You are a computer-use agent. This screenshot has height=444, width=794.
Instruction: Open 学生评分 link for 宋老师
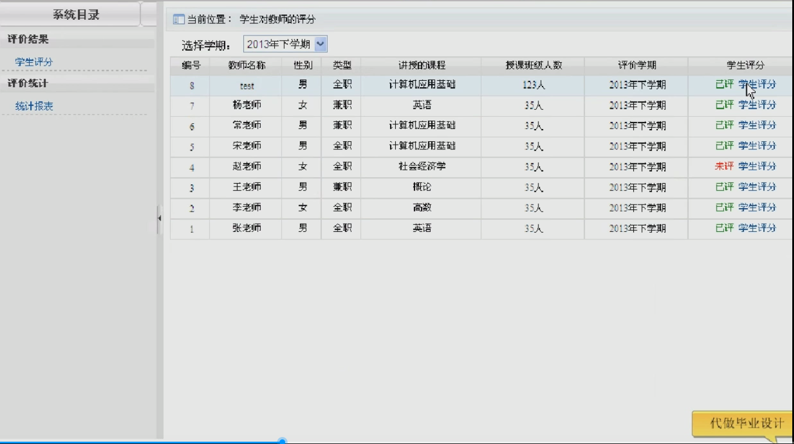pyautogui.click(x=757, y=146)
